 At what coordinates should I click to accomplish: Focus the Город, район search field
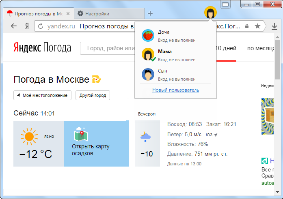tap(108, 48)
